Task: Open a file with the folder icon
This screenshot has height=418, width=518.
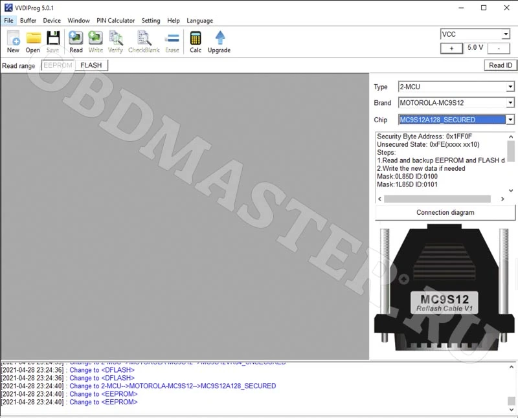Action: 33,41
